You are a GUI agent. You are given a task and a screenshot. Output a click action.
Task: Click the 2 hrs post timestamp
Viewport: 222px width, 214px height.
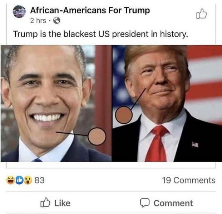[x=38, y=20]
